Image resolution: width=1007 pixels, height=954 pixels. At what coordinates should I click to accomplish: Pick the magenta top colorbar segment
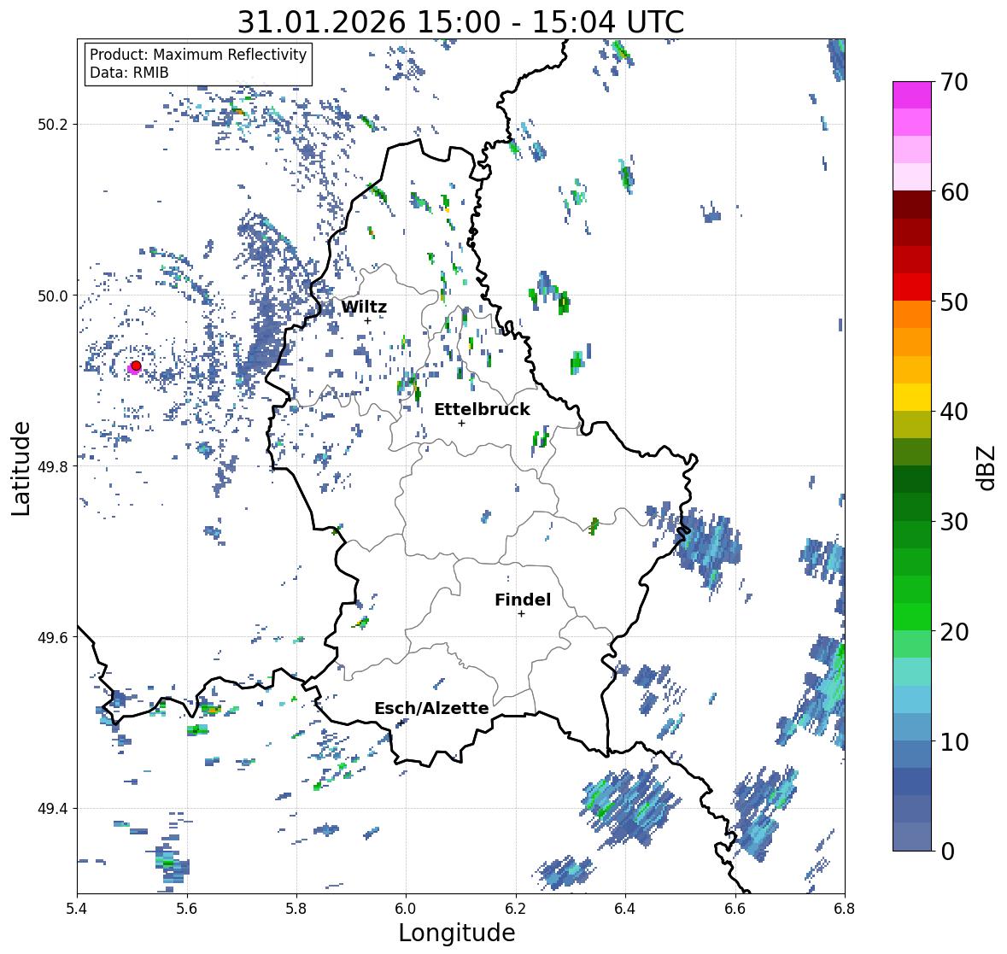pos(912,95)
